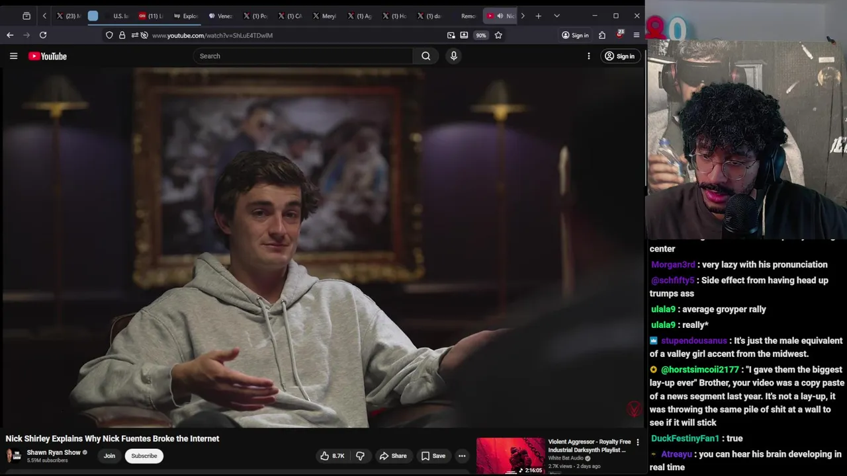Subscribe to Shawn Ryan Show channel

pos(144,456)
